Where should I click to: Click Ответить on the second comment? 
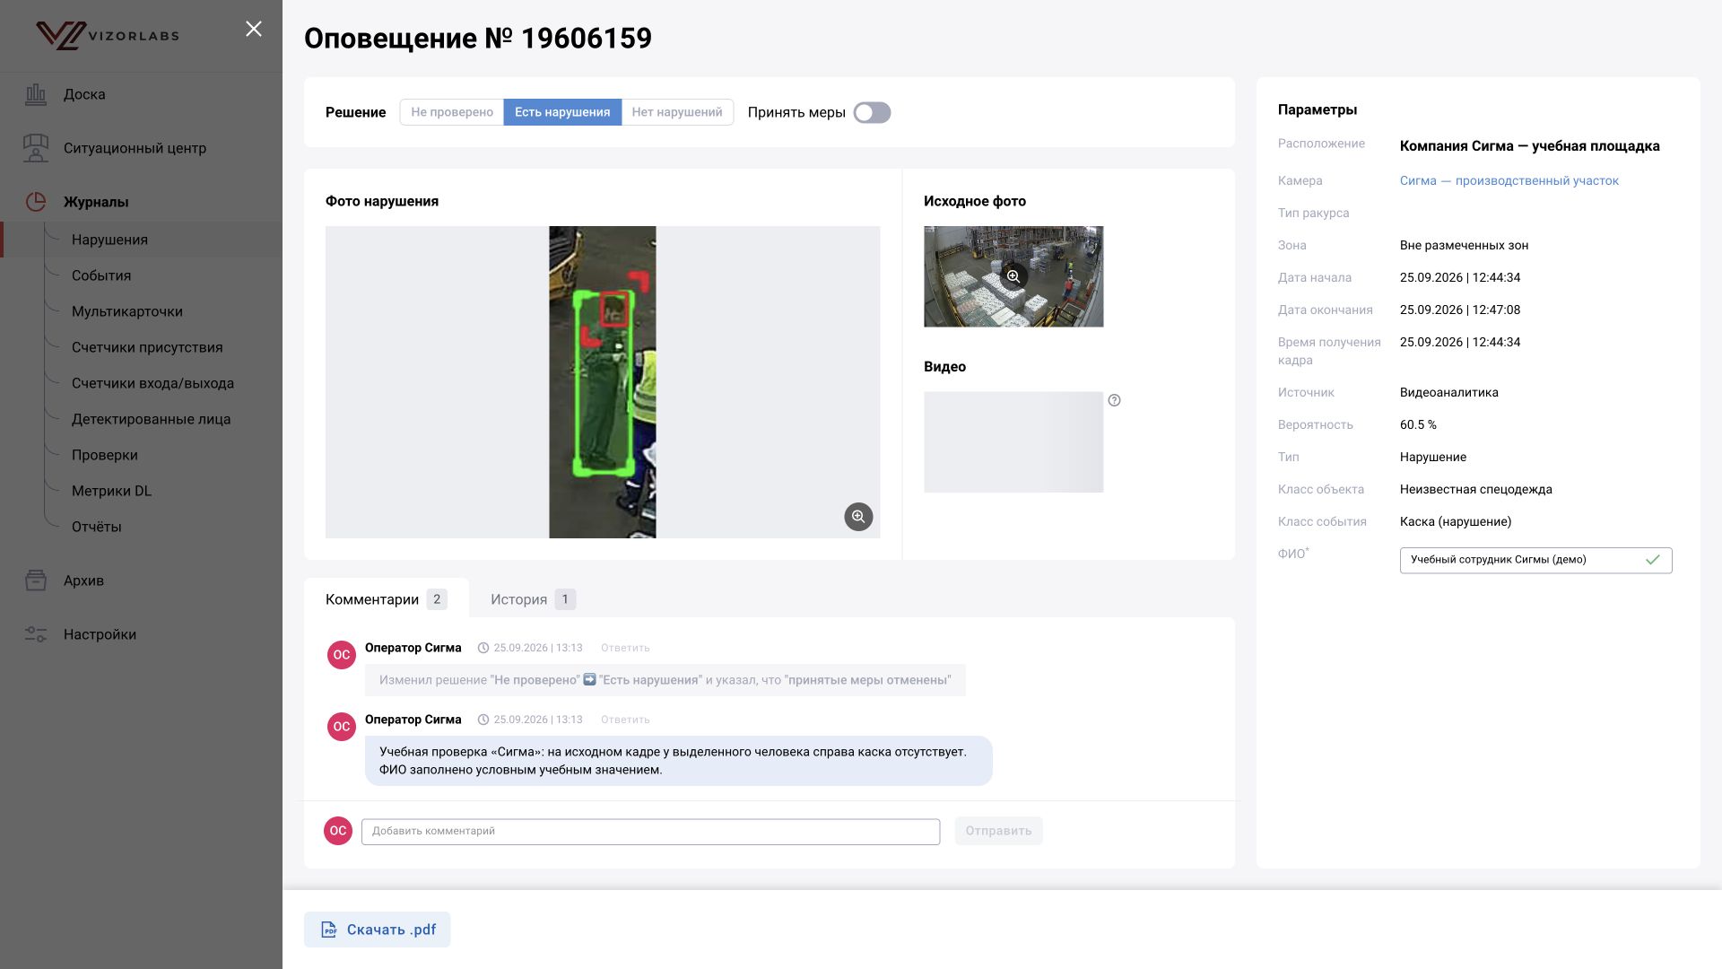(x=625, y=720)
